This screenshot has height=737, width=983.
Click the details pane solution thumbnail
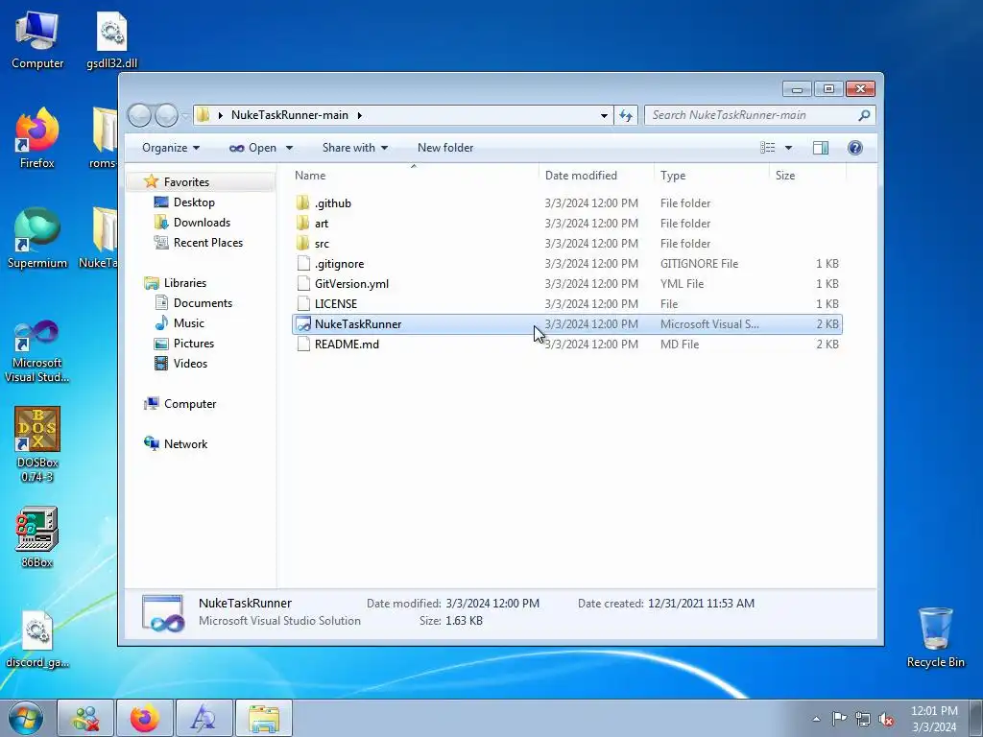click(163, 612)
